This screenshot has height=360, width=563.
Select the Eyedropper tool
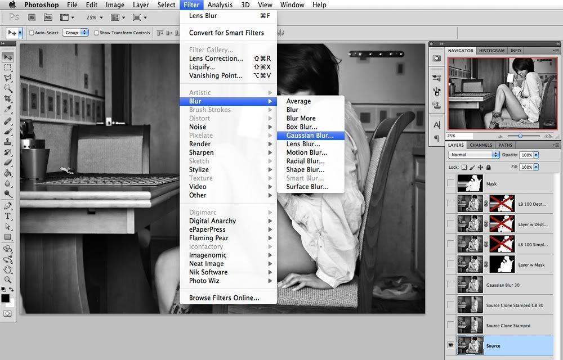point(7,109)
